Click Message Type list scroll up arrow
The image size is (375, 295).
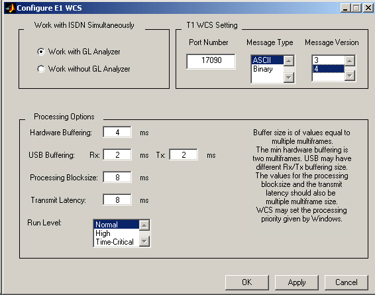(x=289, y=61)
